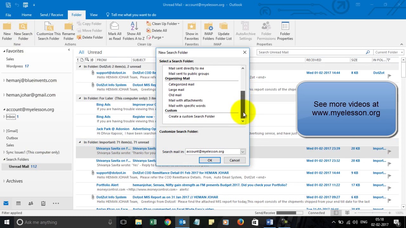Select Mail with attachments option

[186, 100]
